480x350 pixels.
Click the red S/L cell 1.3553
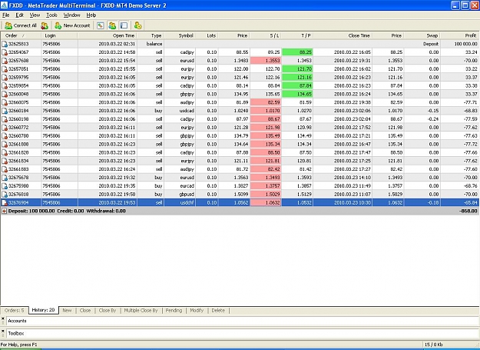(x=266, y=60)
